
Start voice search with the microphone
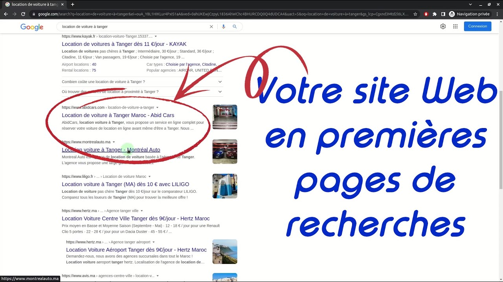pyautogui.click(x=224, y=27)
